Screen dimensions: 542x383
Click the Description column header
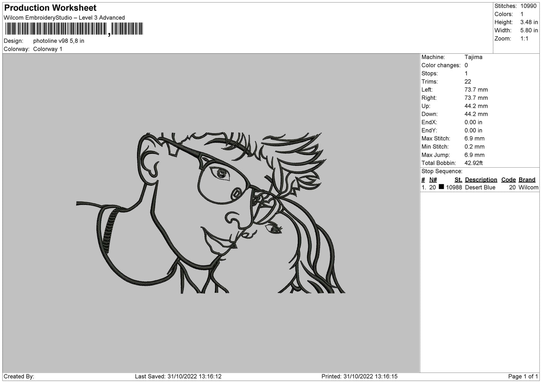(481, 180)
